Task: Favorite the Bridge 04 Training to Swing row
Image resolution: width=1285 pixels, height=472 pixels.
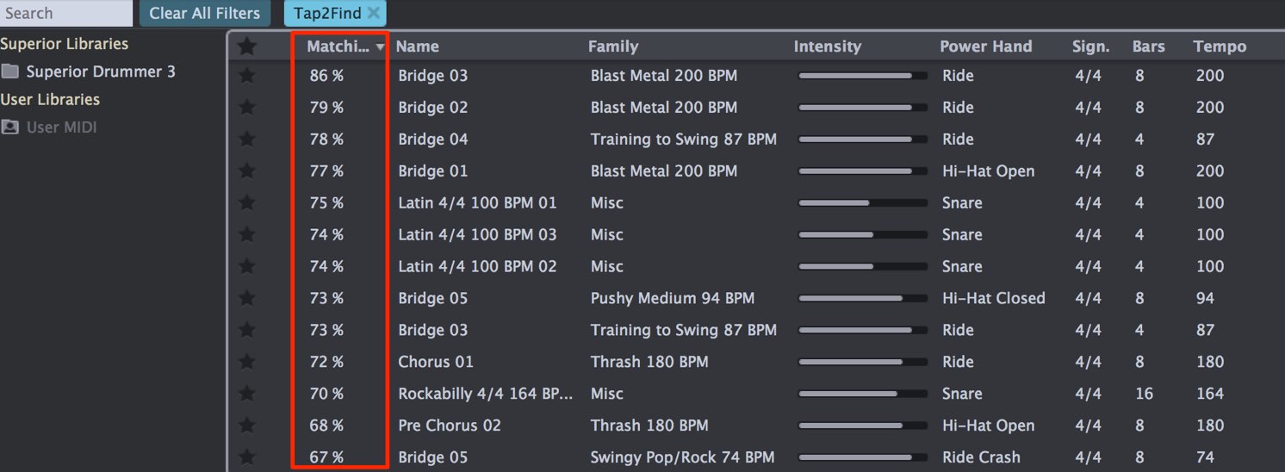Action: point(247,140)
